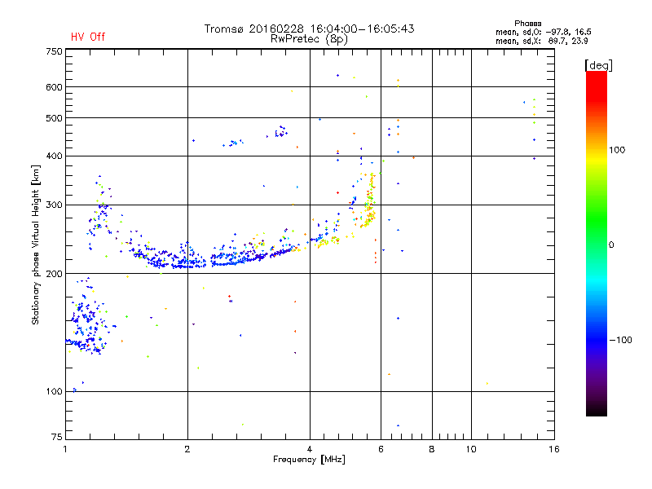Click the red 'HV Off' status label

coord(88,37)
